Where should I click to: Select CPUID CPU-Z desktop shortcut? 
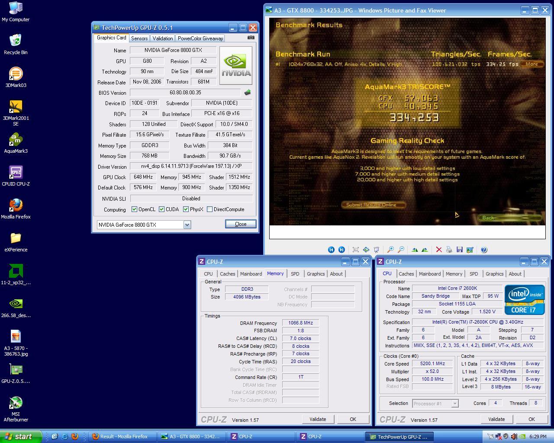coord(16,176)
